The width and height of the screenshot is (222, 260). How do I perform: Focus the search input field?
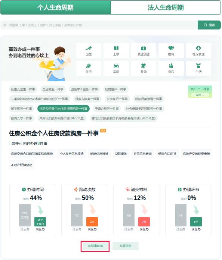pyautogui.click(x=99, y=25)
